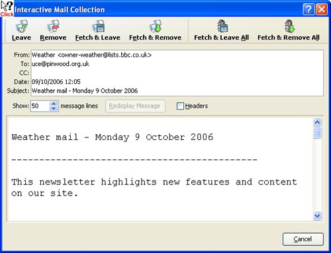Close the Interactive Mail Collection dialog
The height and width of the screenshot is (253, 331).
(x=322, y=9)
